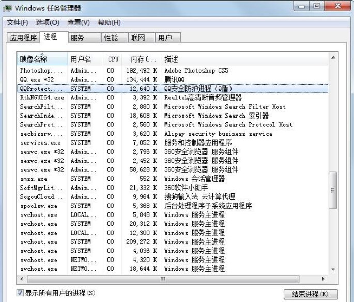The width and height of the screenshot is (354, 302).
Task: Click 搜狗输入法 云计算代理 description
Action: tap(200, 197)
